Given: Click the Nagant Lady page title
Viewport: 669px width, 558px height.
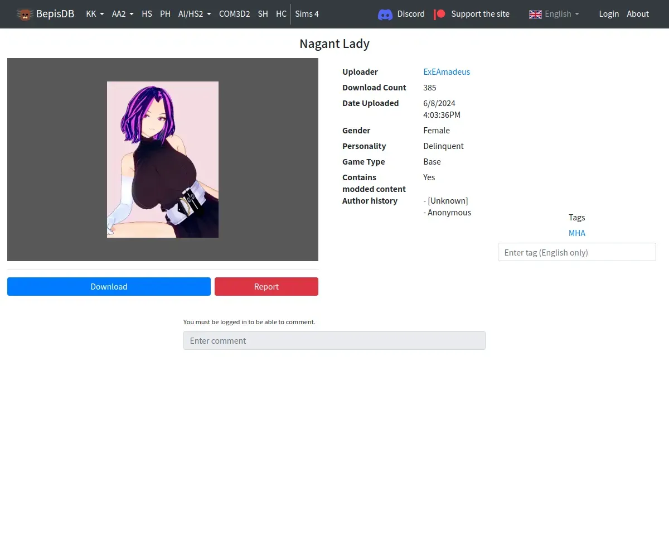Looking at the screenshot, I should pos(334,44).
